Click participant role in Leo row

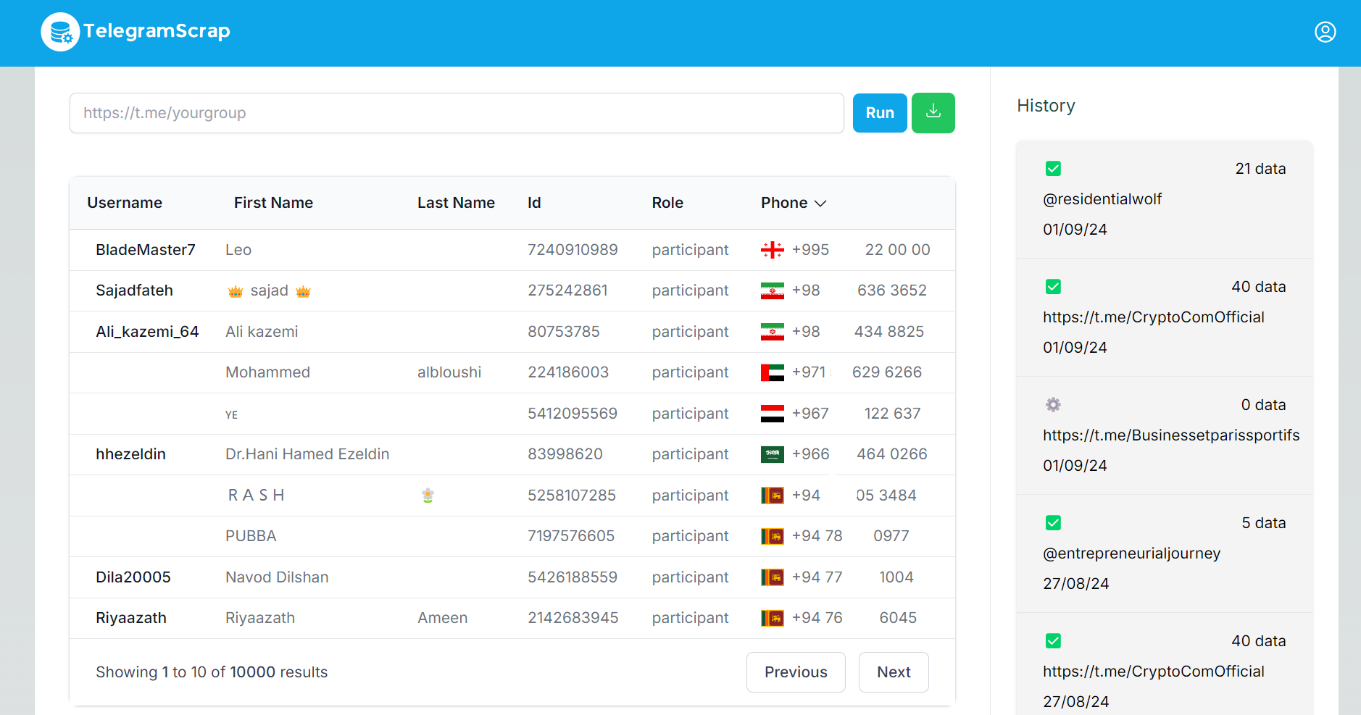pos(690,250)
